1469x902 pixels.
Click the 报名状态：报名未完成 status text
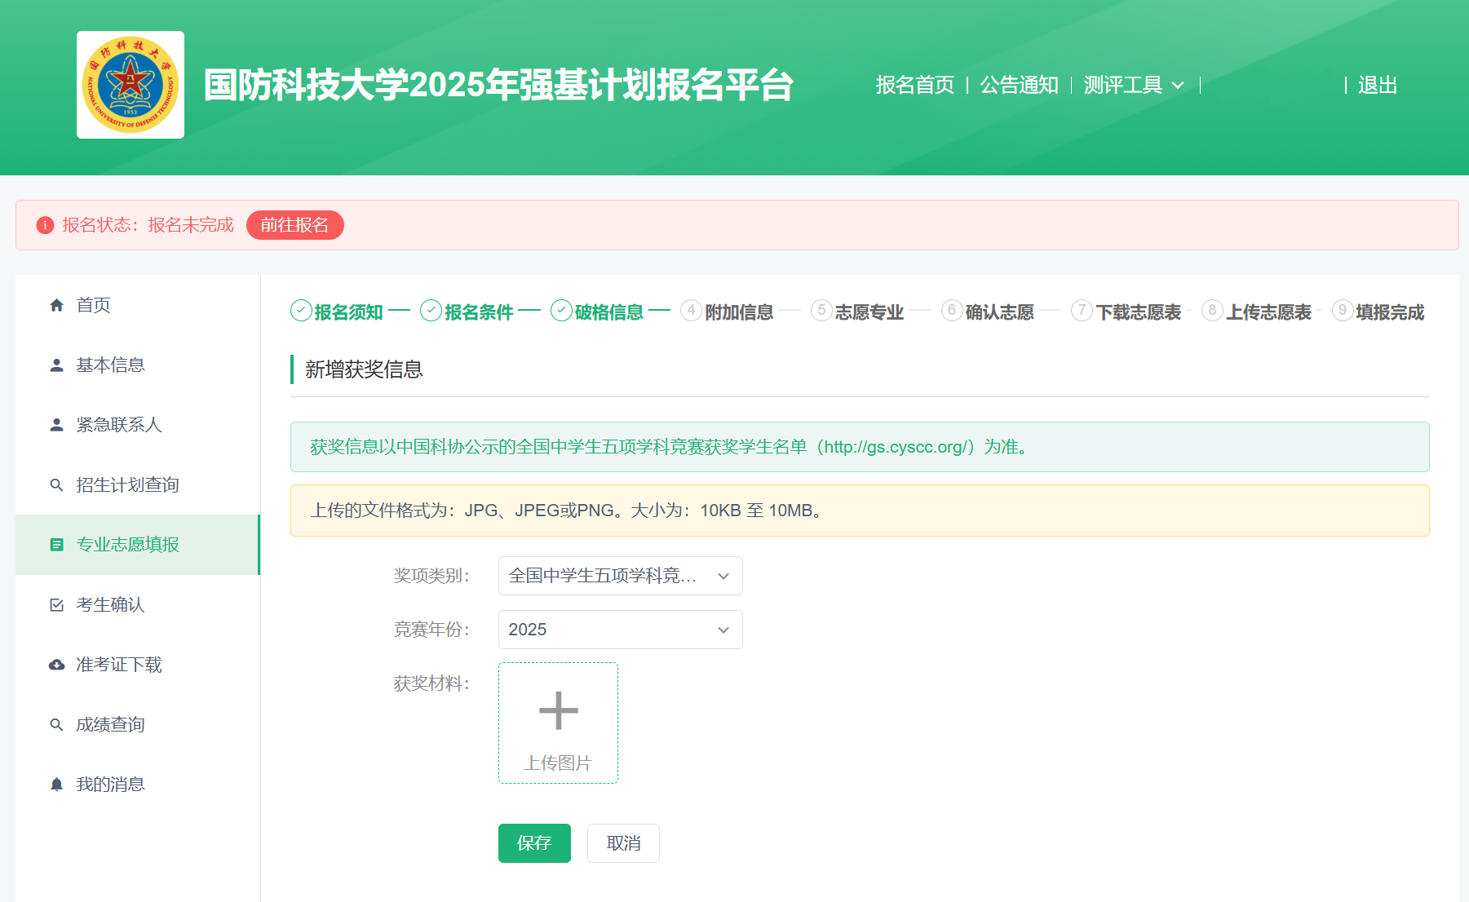click(148, 225)
